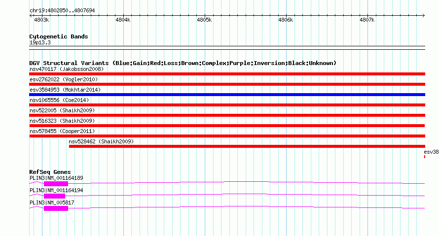Screen dimensions: 439x236
Task: Open the esv3584953 (Mokhtar2014) label
Action: click(65, 90)
